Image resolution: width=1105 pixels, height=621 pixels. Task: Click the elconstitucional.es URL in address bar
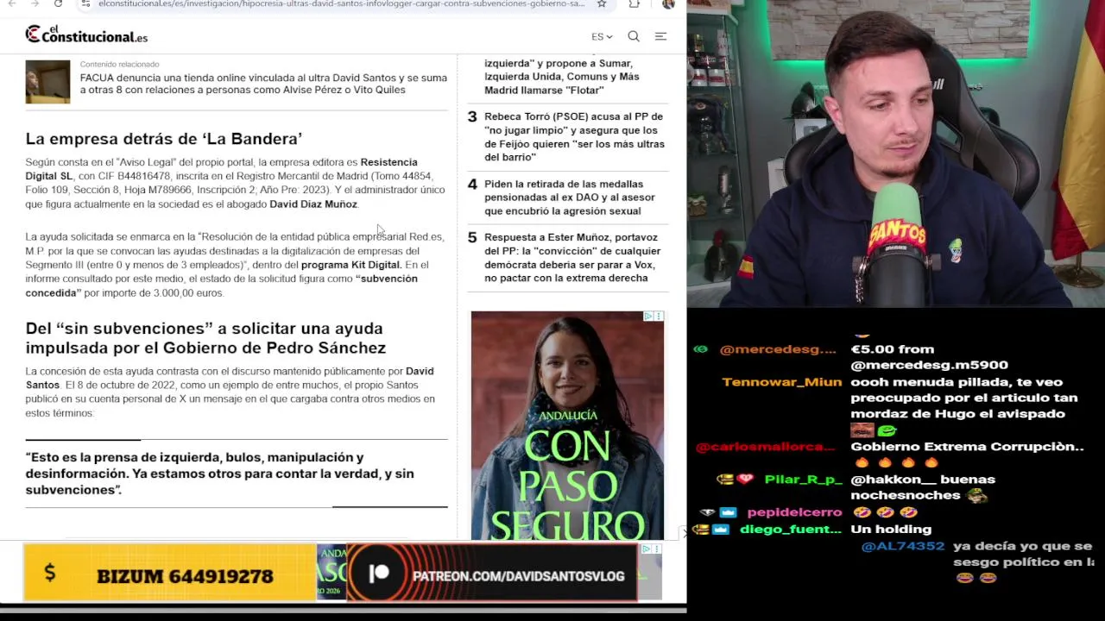coord(341,4)
